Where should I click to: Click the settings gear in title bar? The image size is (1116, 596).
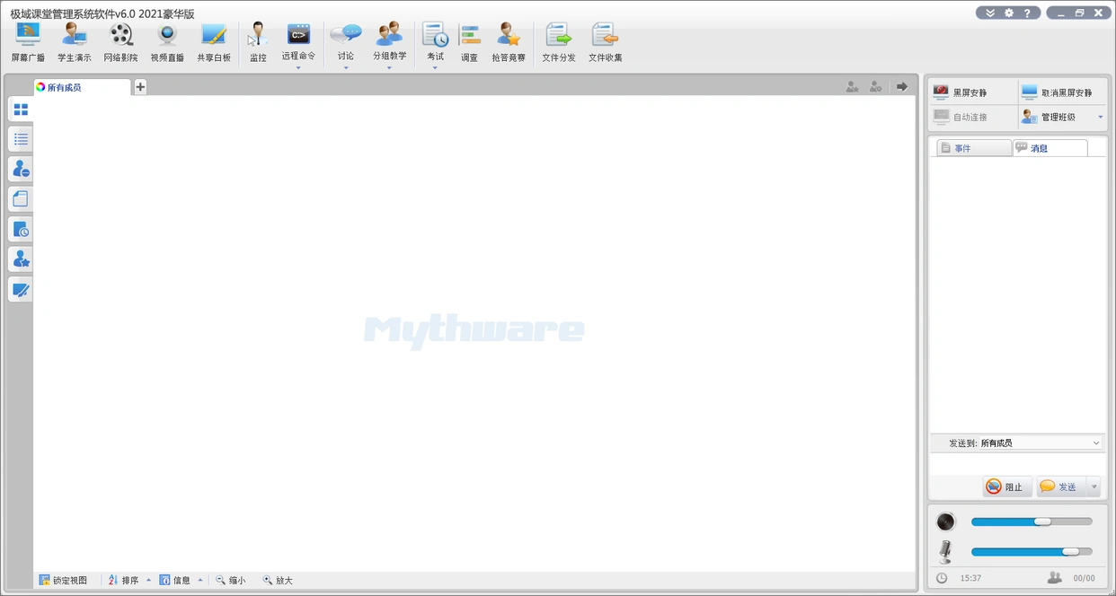[x=1009, y=13]
